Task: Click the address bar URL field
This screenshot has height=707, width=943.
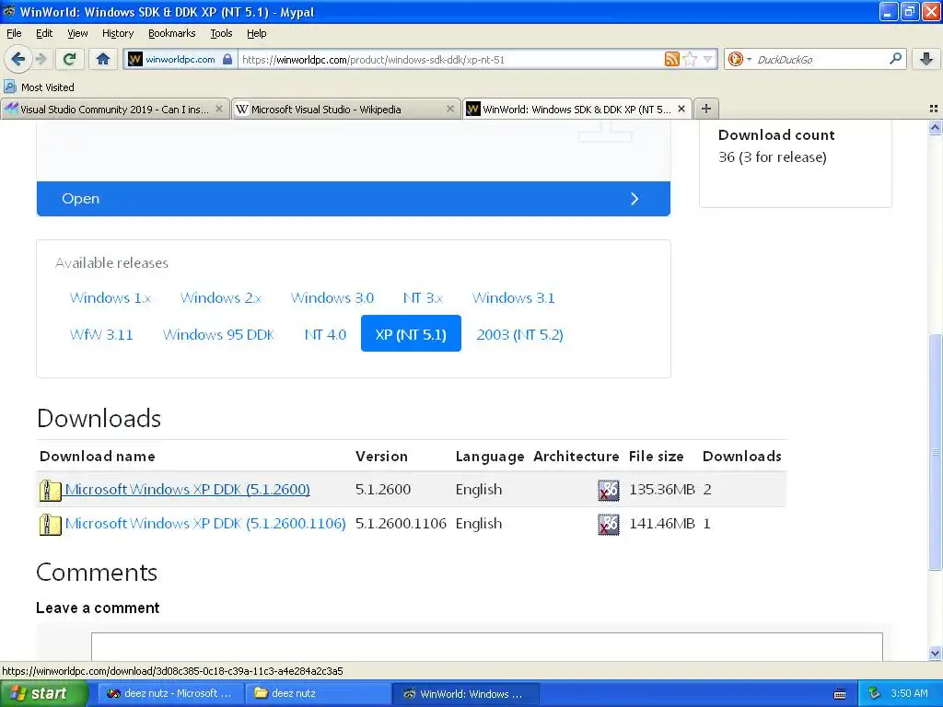Action: click(451, 59)
